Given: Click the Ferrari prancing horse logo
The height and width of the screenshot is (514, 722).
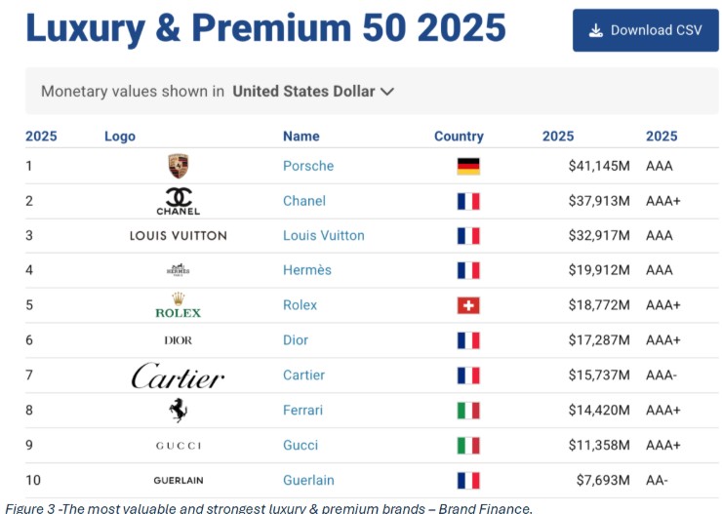Looking at the screenshot, I should tap(179, 410).
